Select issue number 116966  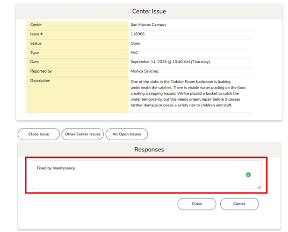[137, 34]
